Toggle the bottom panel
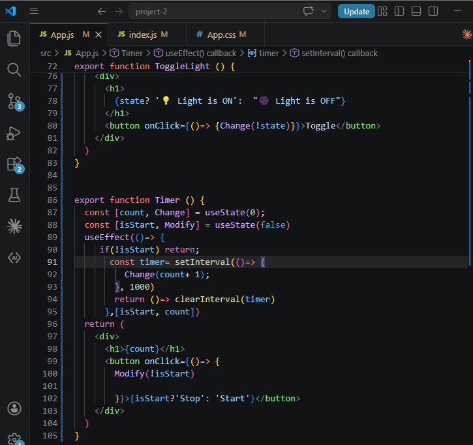 (416, 12)
